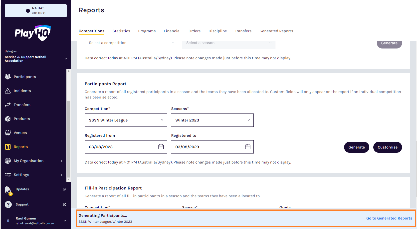
Task: Click the Customise button
Action: 388,147
